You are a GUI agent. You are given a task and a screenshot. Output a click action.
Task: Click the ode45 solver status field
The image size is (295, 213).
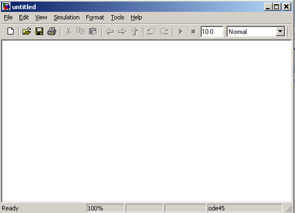[x=245, y=208]
